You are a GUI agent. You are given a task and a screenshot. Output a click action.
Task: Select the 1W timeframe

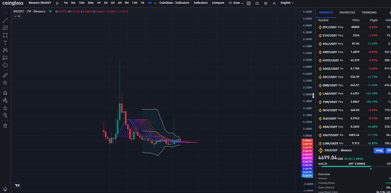150,3
